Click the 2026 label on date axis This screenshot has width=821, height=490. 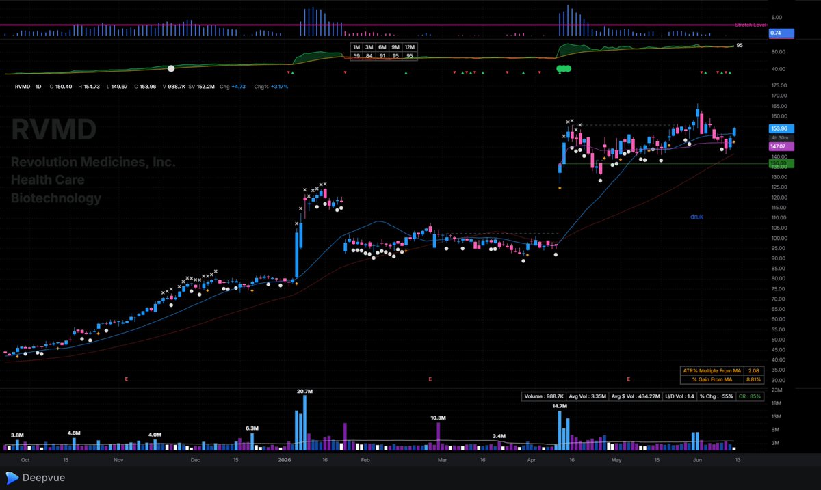(x=284, y=461)
